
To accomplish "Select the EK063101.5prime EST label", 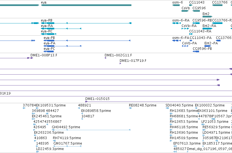I will click(x=212, y=111).
